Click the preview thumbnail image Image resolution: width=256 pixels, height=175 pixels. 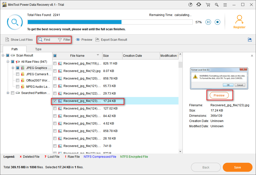(219, 78)
